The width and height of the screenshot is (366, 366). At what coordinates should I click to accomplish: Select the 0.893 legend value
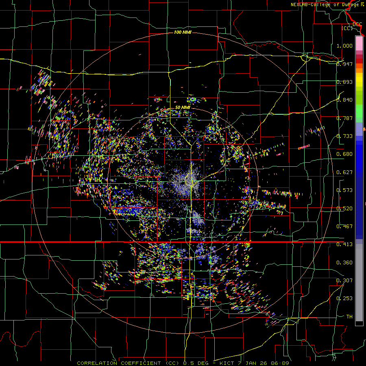(344, 82)
